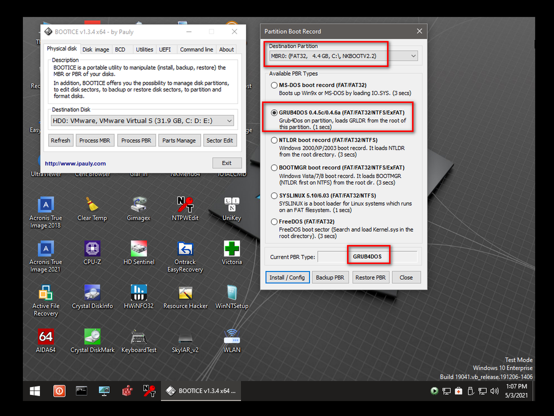Click the Exit button in BOOTICE
The width and height of the screenshot is (554, 416).
[x=227, y=163]
